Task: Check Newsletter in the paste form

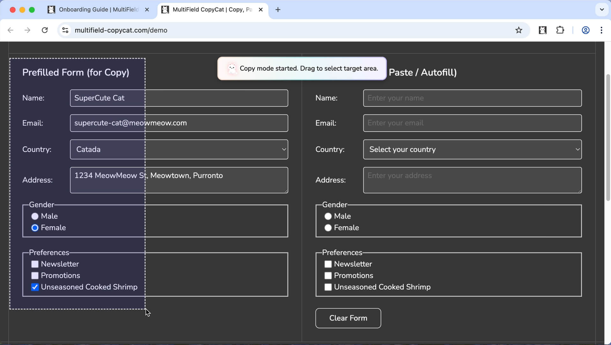Action: [x=328, y=264]
